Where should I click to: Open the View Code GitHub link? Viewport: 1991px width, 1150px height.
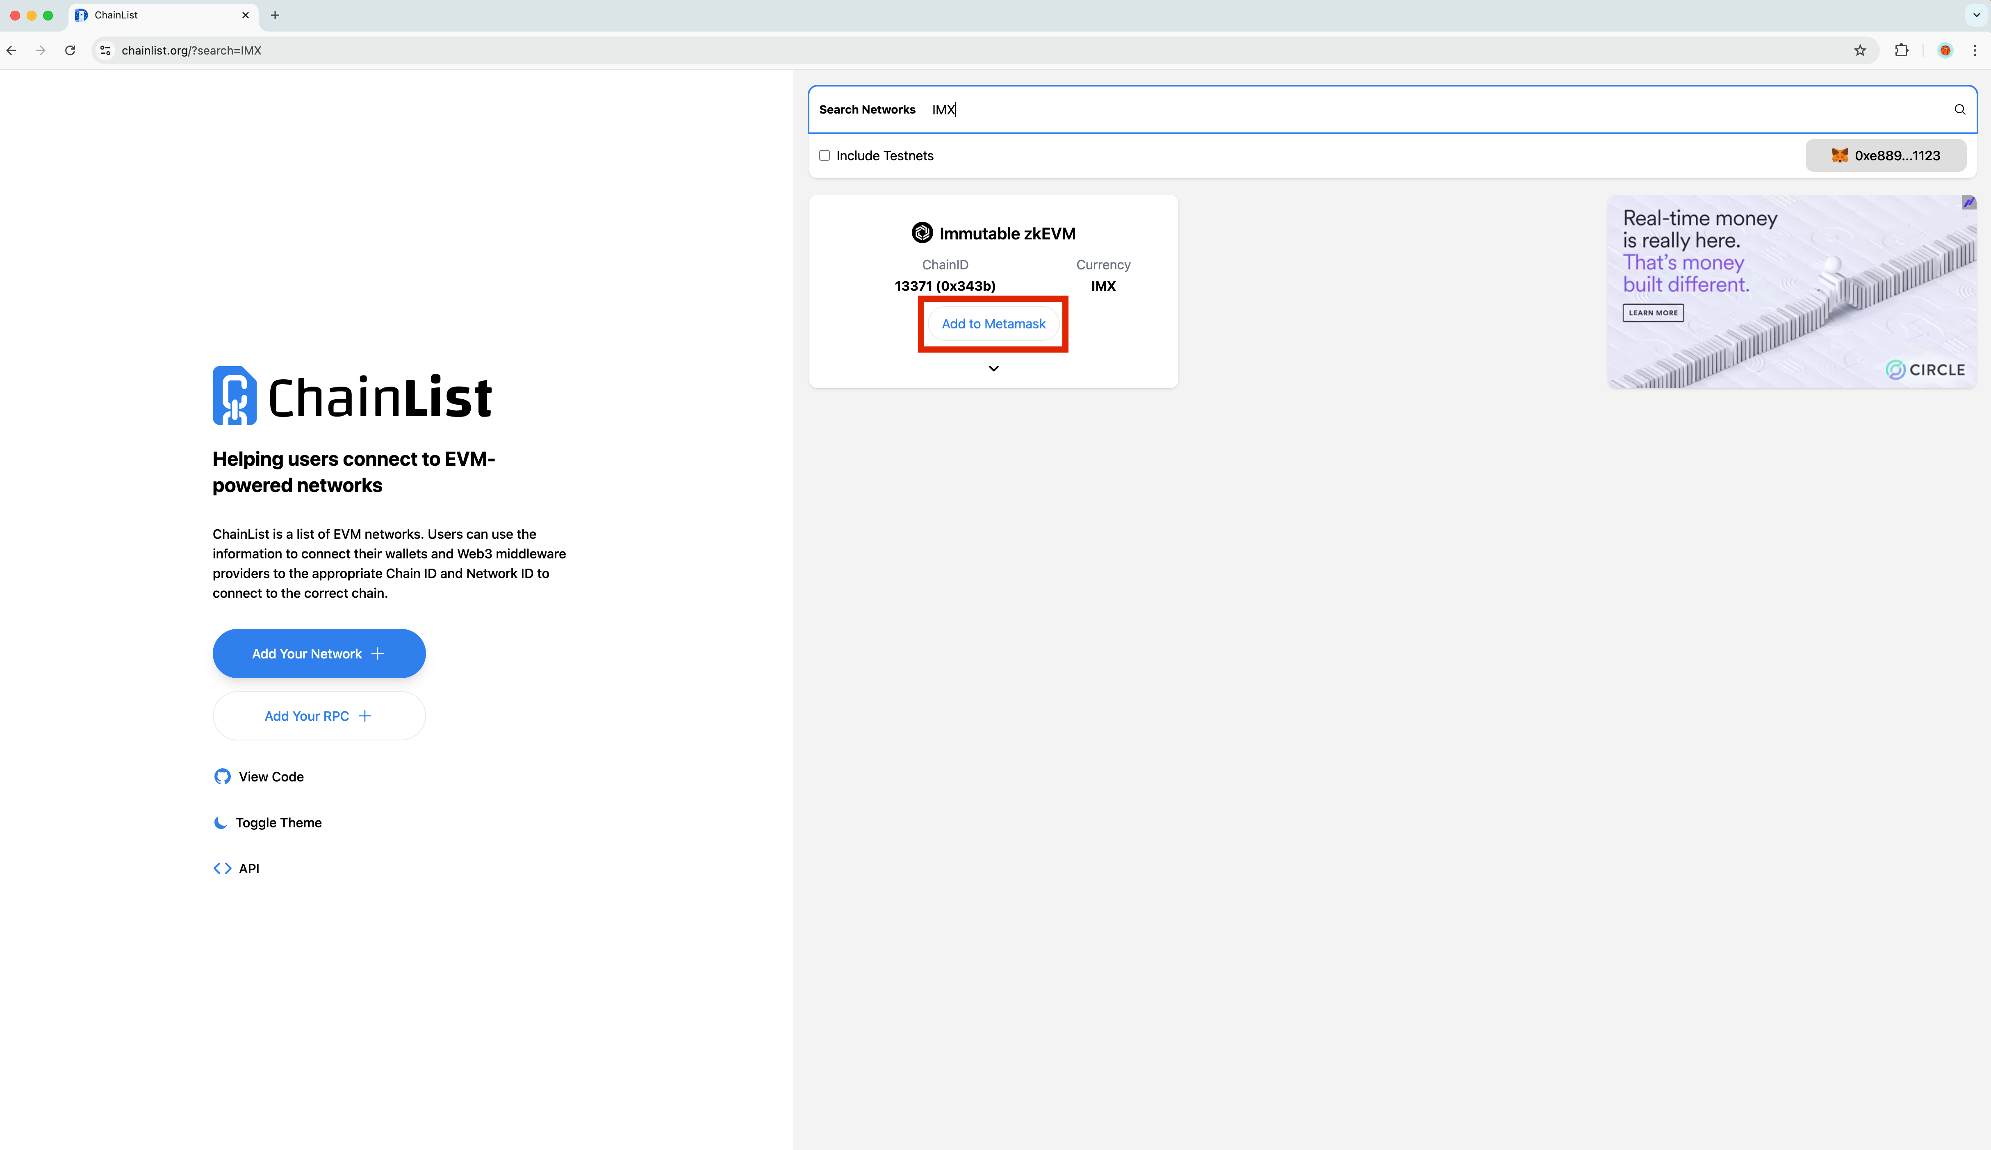tap(258, 777)
